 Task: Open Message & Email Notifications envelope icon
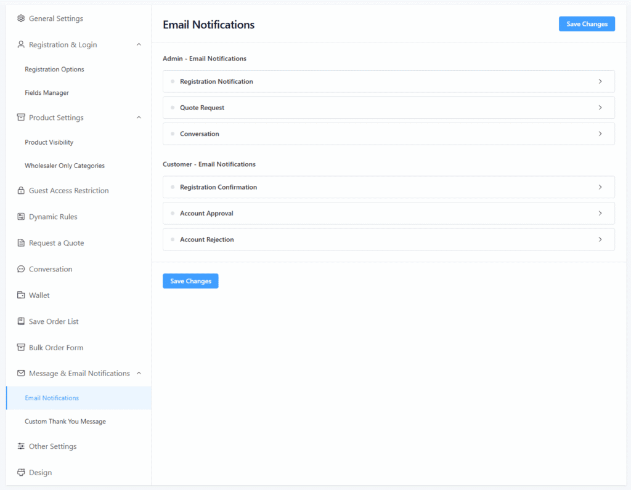pyautogui.click(x=21, y=373)
